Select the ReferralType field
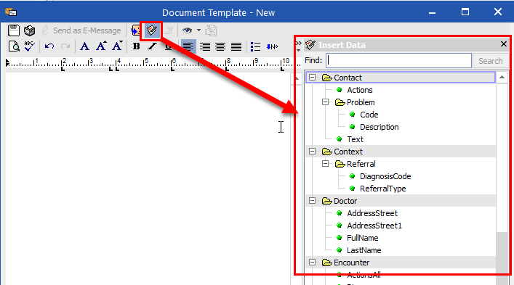The width and height of the screenshot is (514, 285). [x=382, y=189]
